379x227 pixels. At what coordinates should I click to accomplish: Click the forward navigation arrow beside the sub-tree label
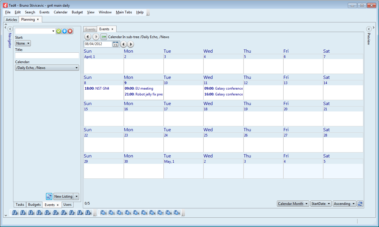pos(96,37)
